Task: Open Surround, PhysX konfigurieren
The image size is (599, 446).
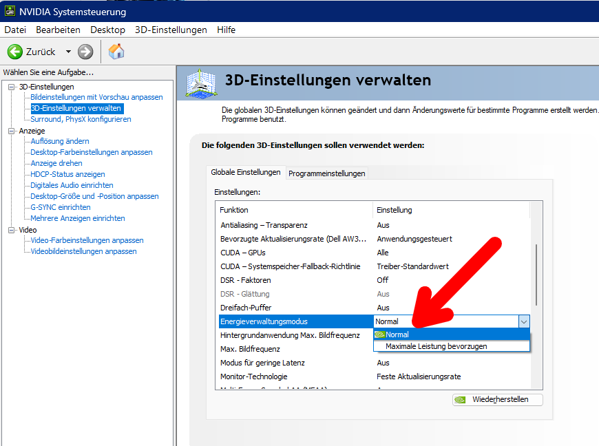Action: pos(81,119)
